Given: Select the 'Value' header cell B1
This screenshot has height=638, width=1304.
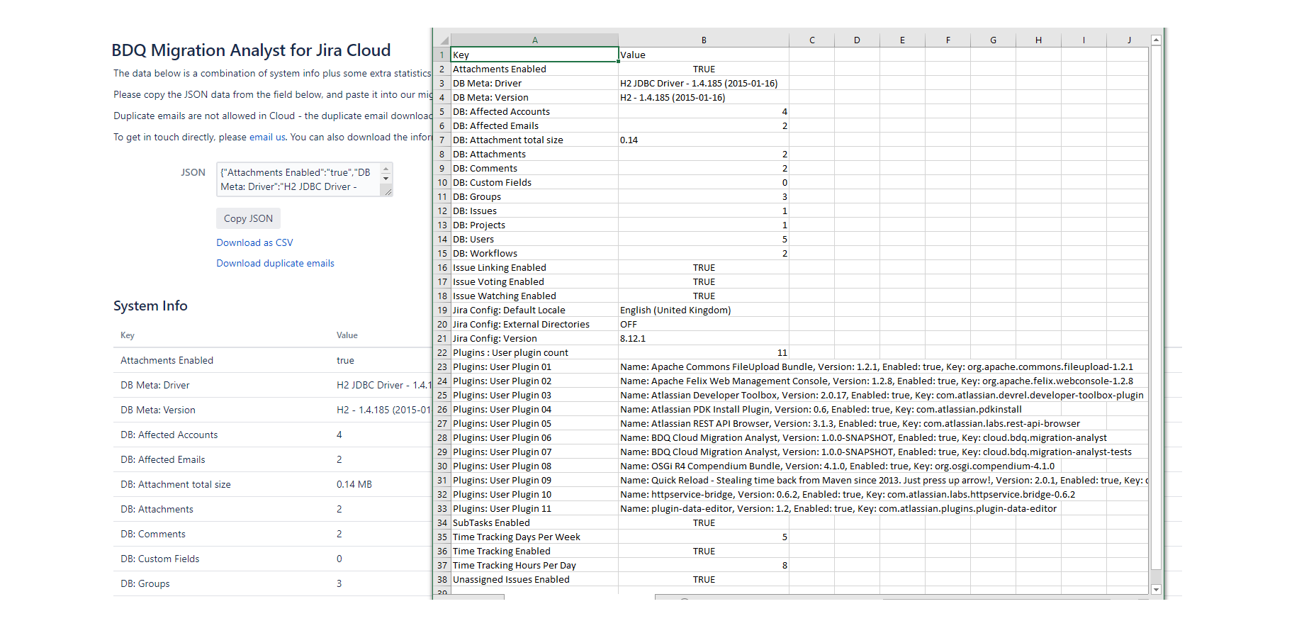Looking at the screenshot, I should (x=703, y=55).
